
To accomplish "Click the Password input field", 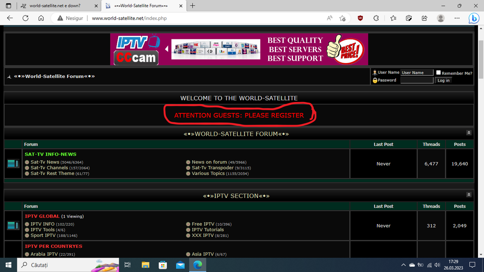I will pyautogui.click(x=417, y=80).
